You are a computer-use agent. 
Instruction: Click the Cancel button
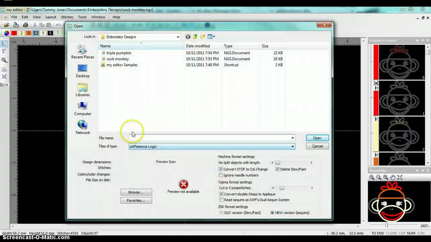click(317, 146)
